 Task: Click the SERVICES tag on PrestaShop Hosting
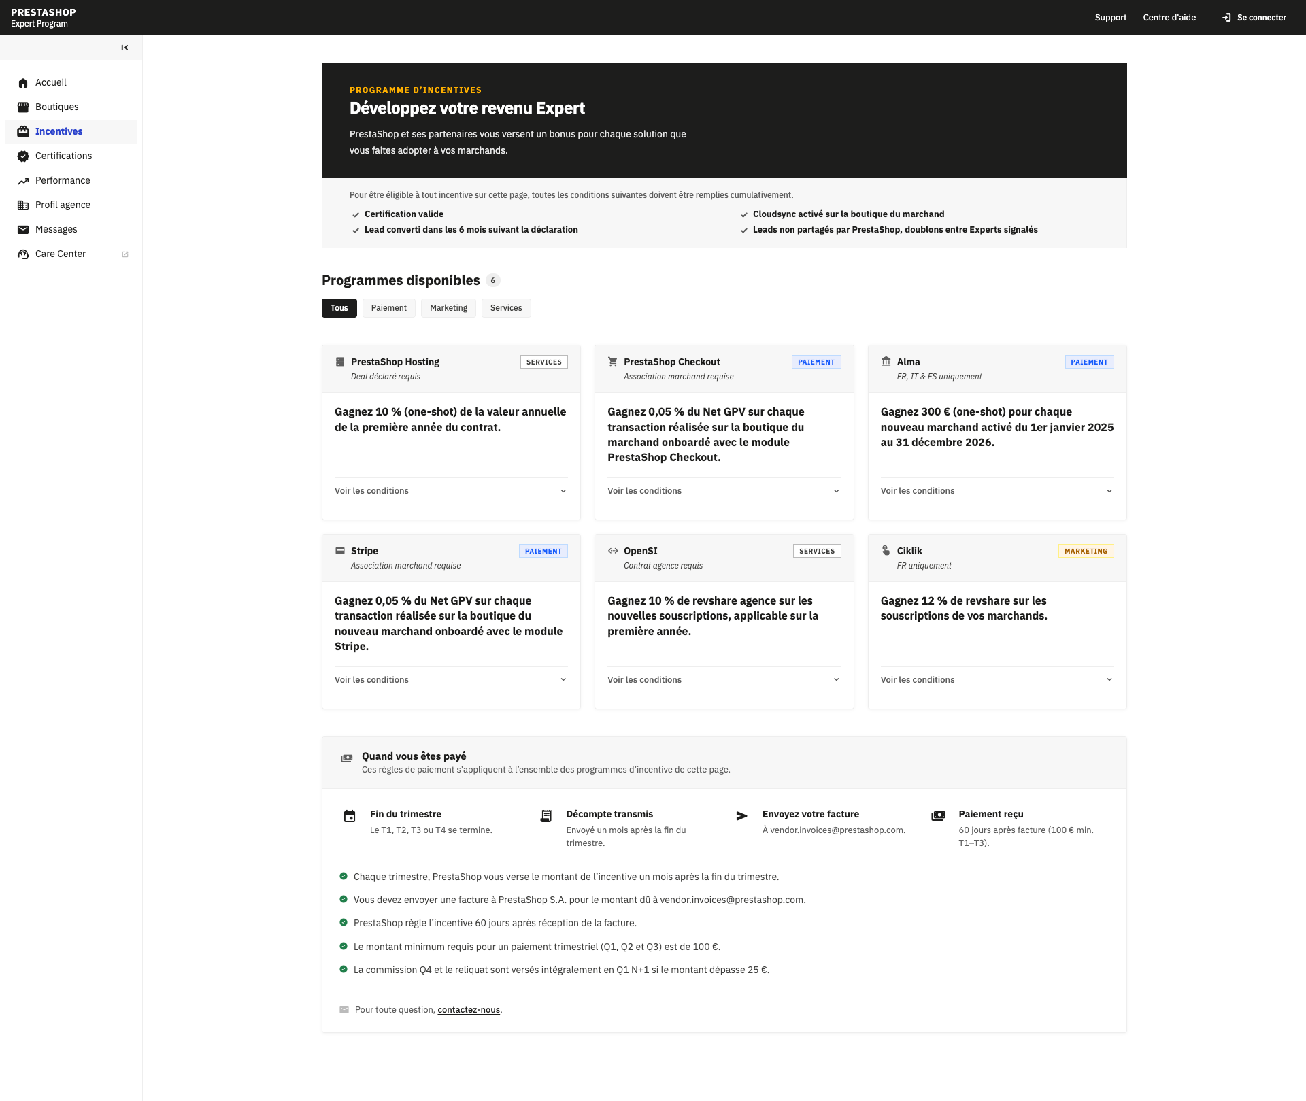[x=544, y=362]
